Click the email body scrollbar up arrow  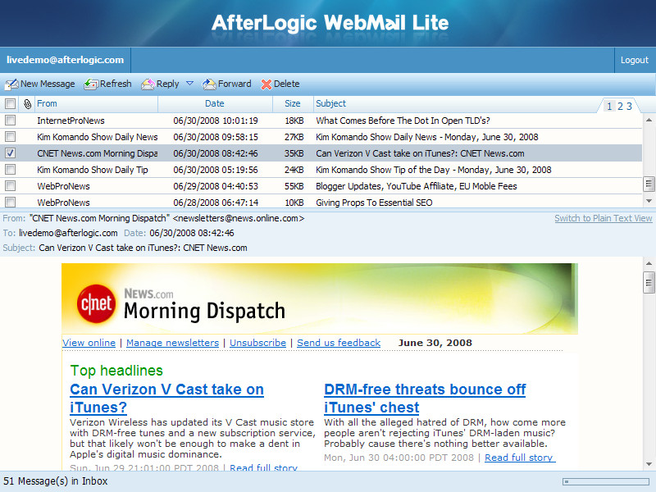pyautogui.click(x=649, y=263)
